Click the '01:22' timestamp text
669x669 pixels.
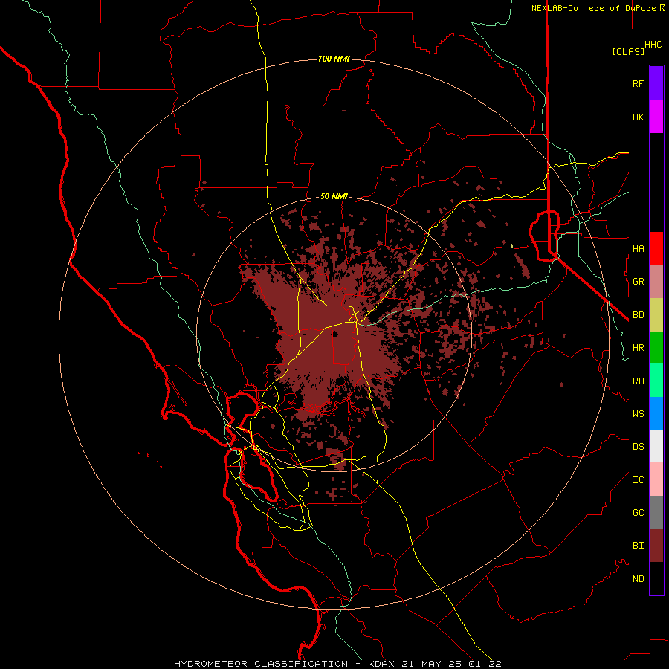(x=487, y=664)
